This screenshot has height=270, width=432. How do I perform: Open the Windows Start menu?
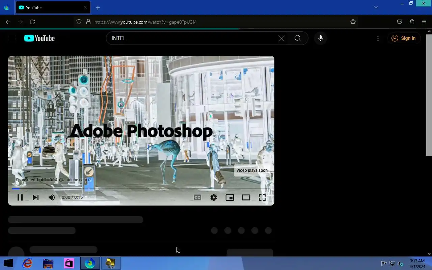click(x=8, y=263)
